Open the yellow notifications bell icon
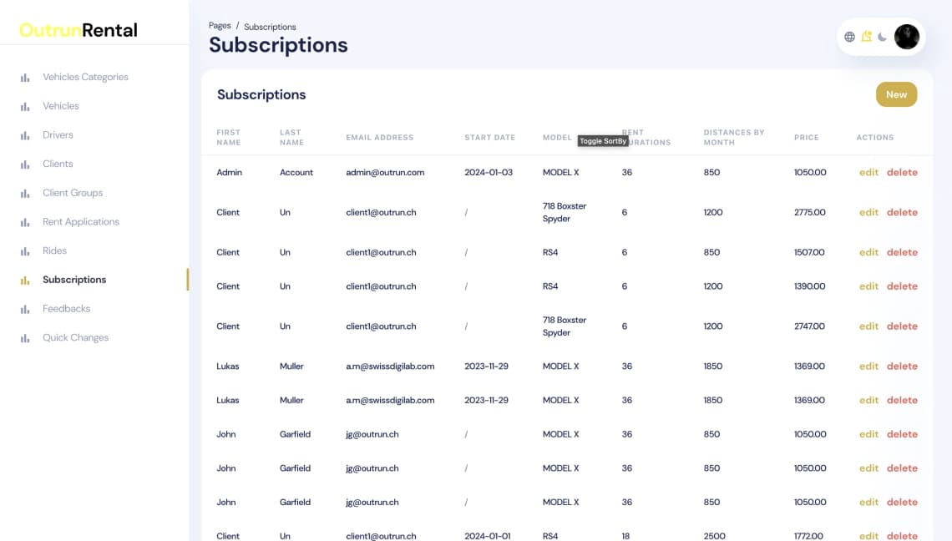 click(866, 37)
